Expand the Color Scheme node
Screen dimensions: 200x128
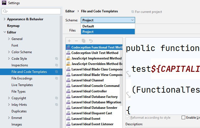click(x=9, y=52)
